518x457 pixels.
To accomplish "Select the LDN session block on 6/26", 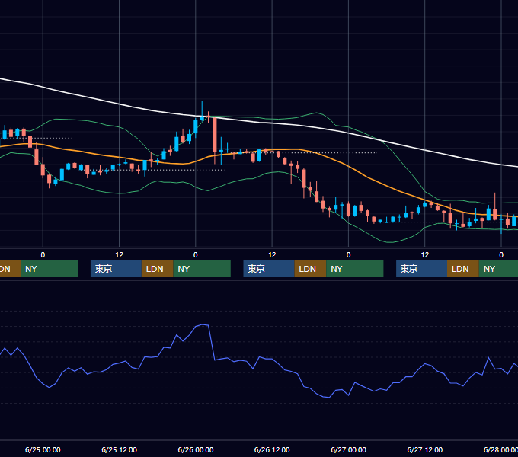I will tap(310, 269).
